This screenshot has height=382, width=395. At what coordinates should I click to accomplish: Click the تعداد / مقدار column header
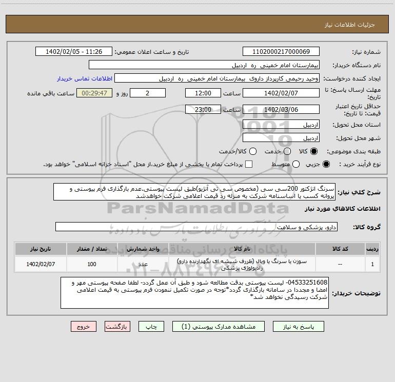92,249
